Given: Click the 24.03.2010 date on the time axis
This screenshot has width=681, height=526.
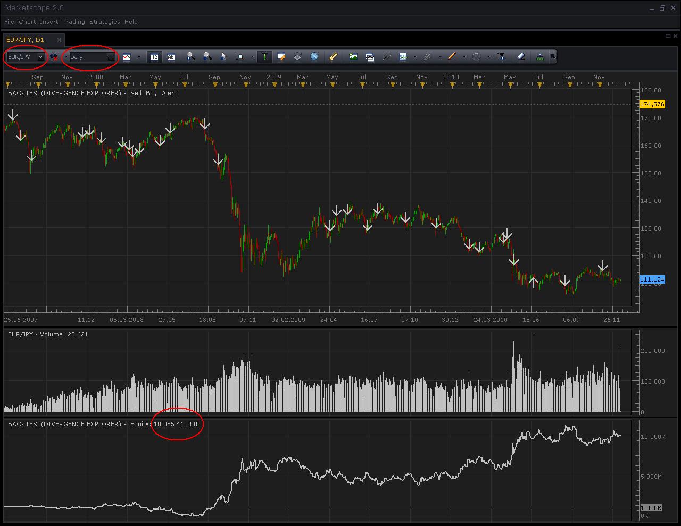Looking at the screenshot, I should [491, 320].
